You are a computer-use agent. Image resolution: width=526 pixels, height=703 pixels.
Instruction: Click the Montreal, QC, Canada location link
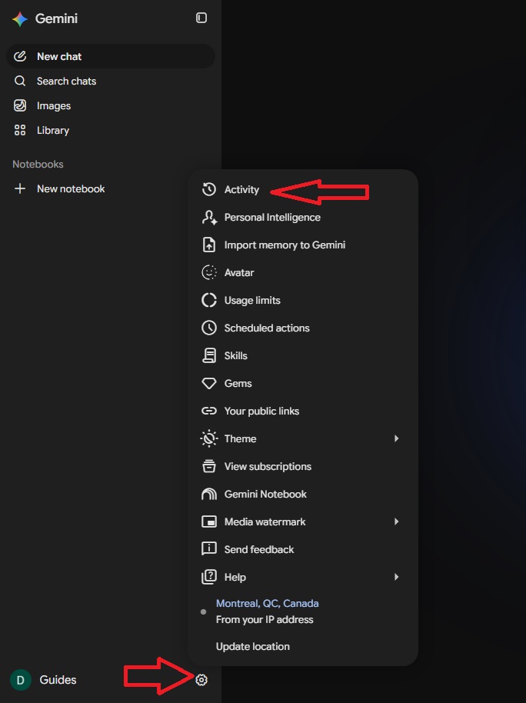tap(268, 604)
